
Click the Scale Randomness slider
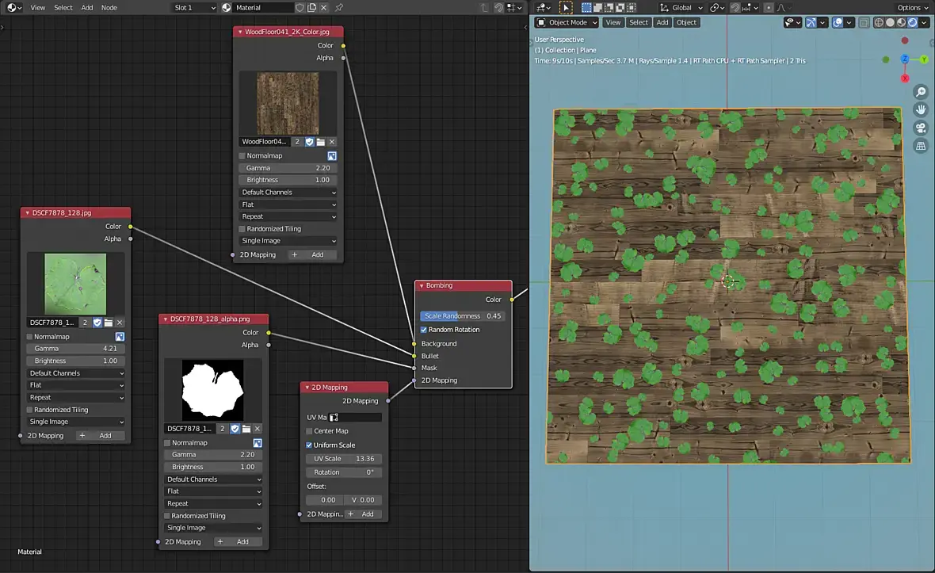463,316
